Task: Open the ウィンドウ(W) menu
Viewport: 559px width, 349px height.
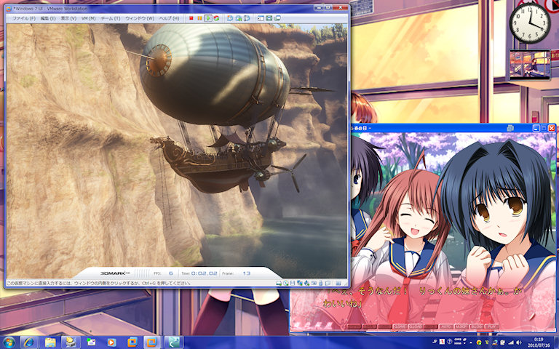Action: (x=140, y=18)
